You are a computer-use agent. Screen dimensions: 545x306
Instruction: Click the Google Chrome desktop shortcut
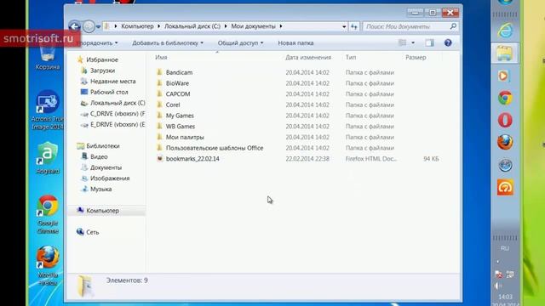[x=48, y=214]
